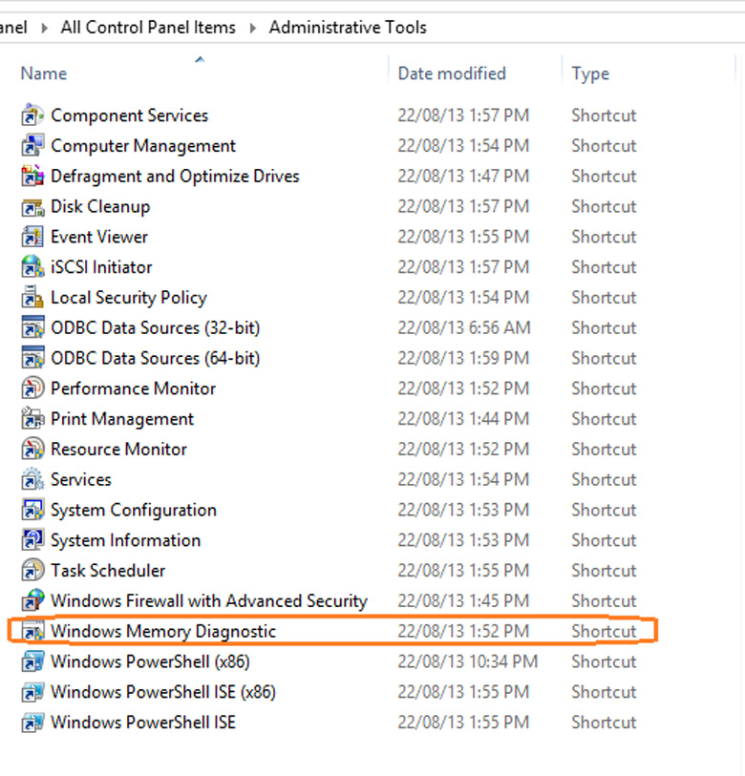
Task: Click the Local Security Policy icon
Action: 32,298
